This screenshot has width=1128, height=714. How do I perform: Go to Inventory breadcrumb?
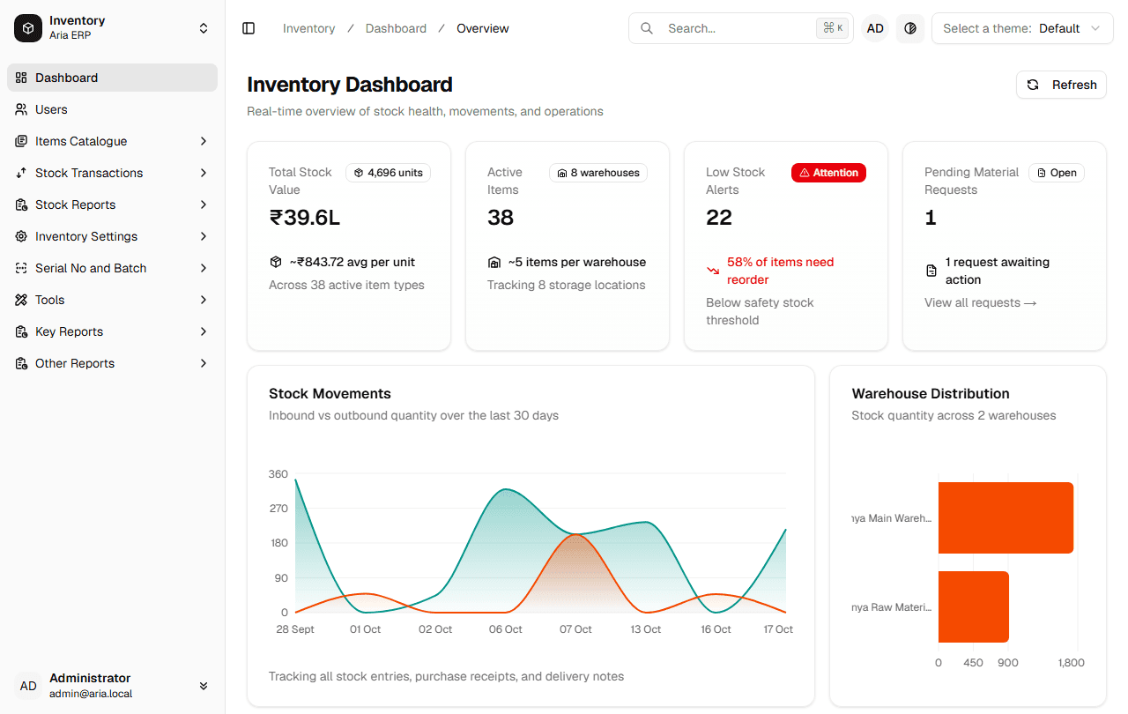point(308,28)
